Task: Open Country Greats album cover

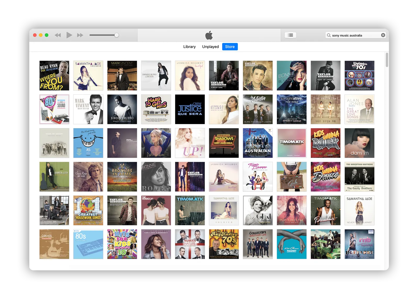Action: 54,244
